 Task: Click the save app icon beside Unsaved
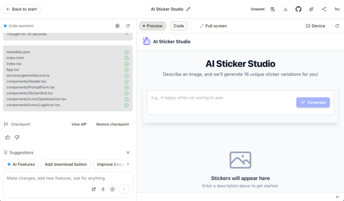[x=273, y=9]
